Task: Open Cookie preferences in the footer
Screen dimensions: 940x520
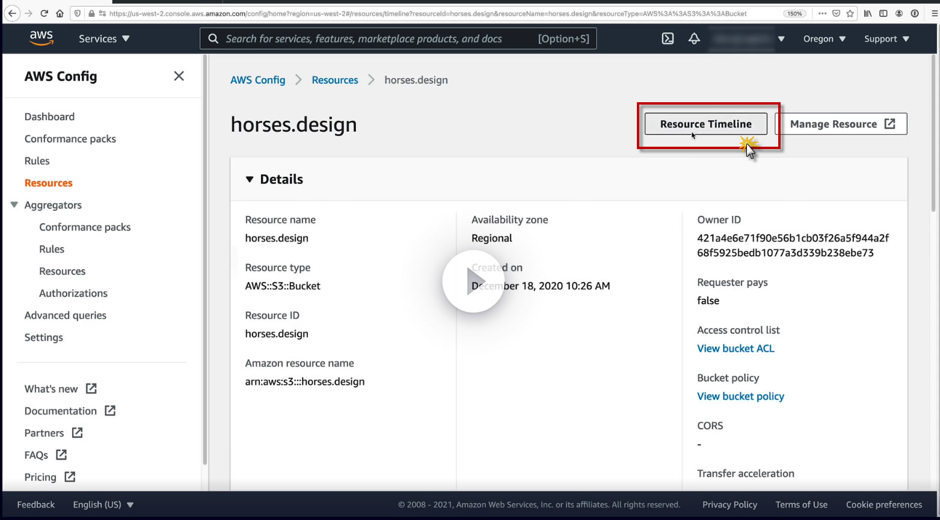Action: coord(884,505)
